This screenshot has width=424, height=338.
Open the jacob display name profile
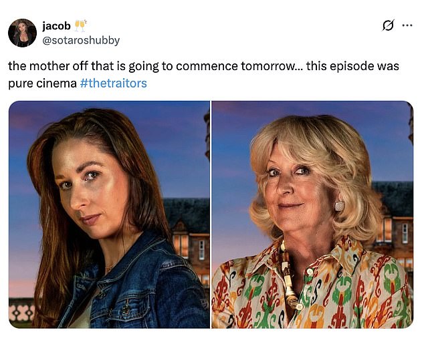point(57,26)
